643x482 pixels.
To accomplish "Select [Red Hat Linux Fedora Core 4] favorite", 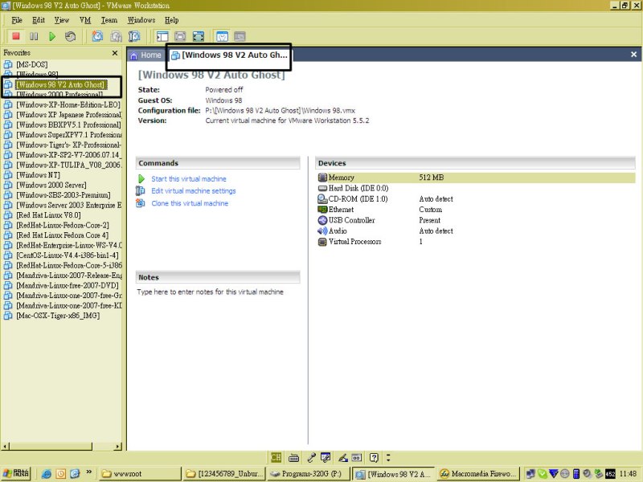I will [x=63, y=235].
